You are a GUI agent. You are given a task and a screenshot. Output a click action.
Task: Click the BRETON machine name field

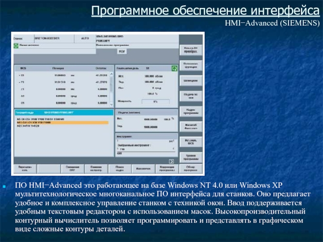[x=54, y=38]
